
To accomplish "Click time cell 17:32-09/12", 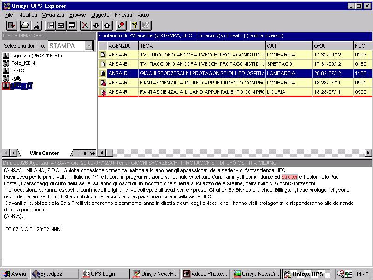I will pyautogui.click(x=333, y=55).
